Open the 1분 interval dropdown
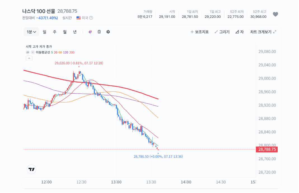 coord(31,32)
